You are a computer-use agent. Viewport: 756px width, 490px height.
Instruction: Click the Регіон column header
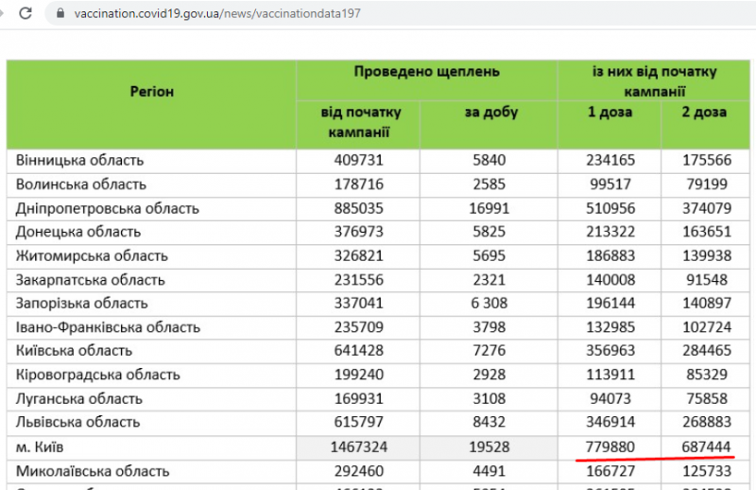pos(151,92)
